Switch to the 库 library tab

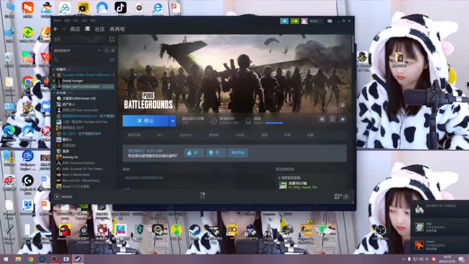pos(87,29)
